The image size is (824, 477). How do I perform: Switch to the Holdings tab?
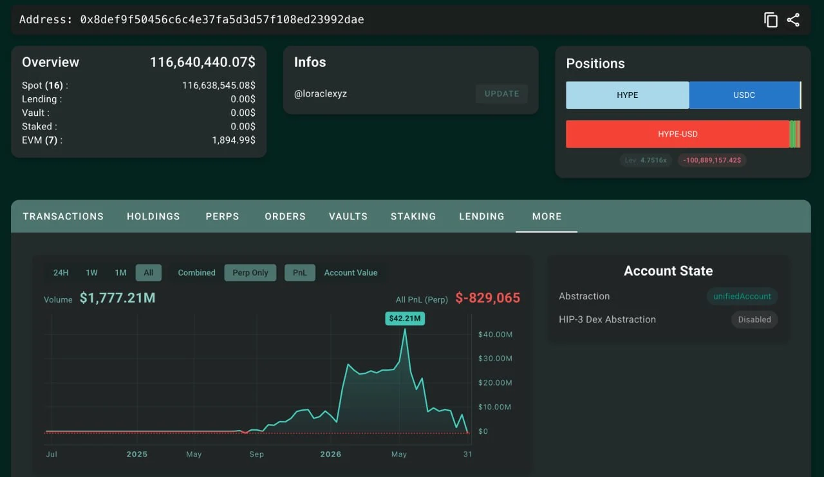(153, 216)
